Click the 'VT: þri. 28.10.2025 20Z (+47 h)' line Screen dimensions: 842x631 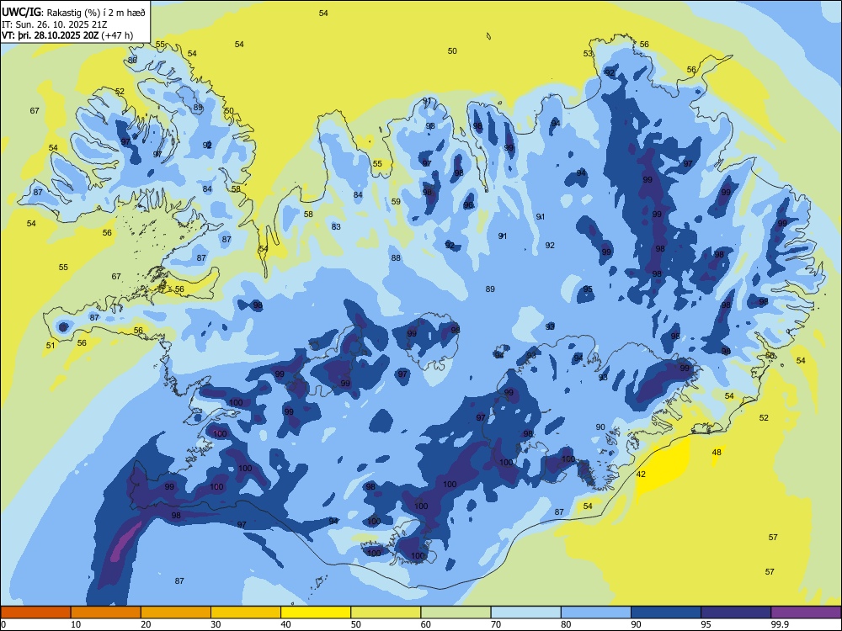click(67, 36)
